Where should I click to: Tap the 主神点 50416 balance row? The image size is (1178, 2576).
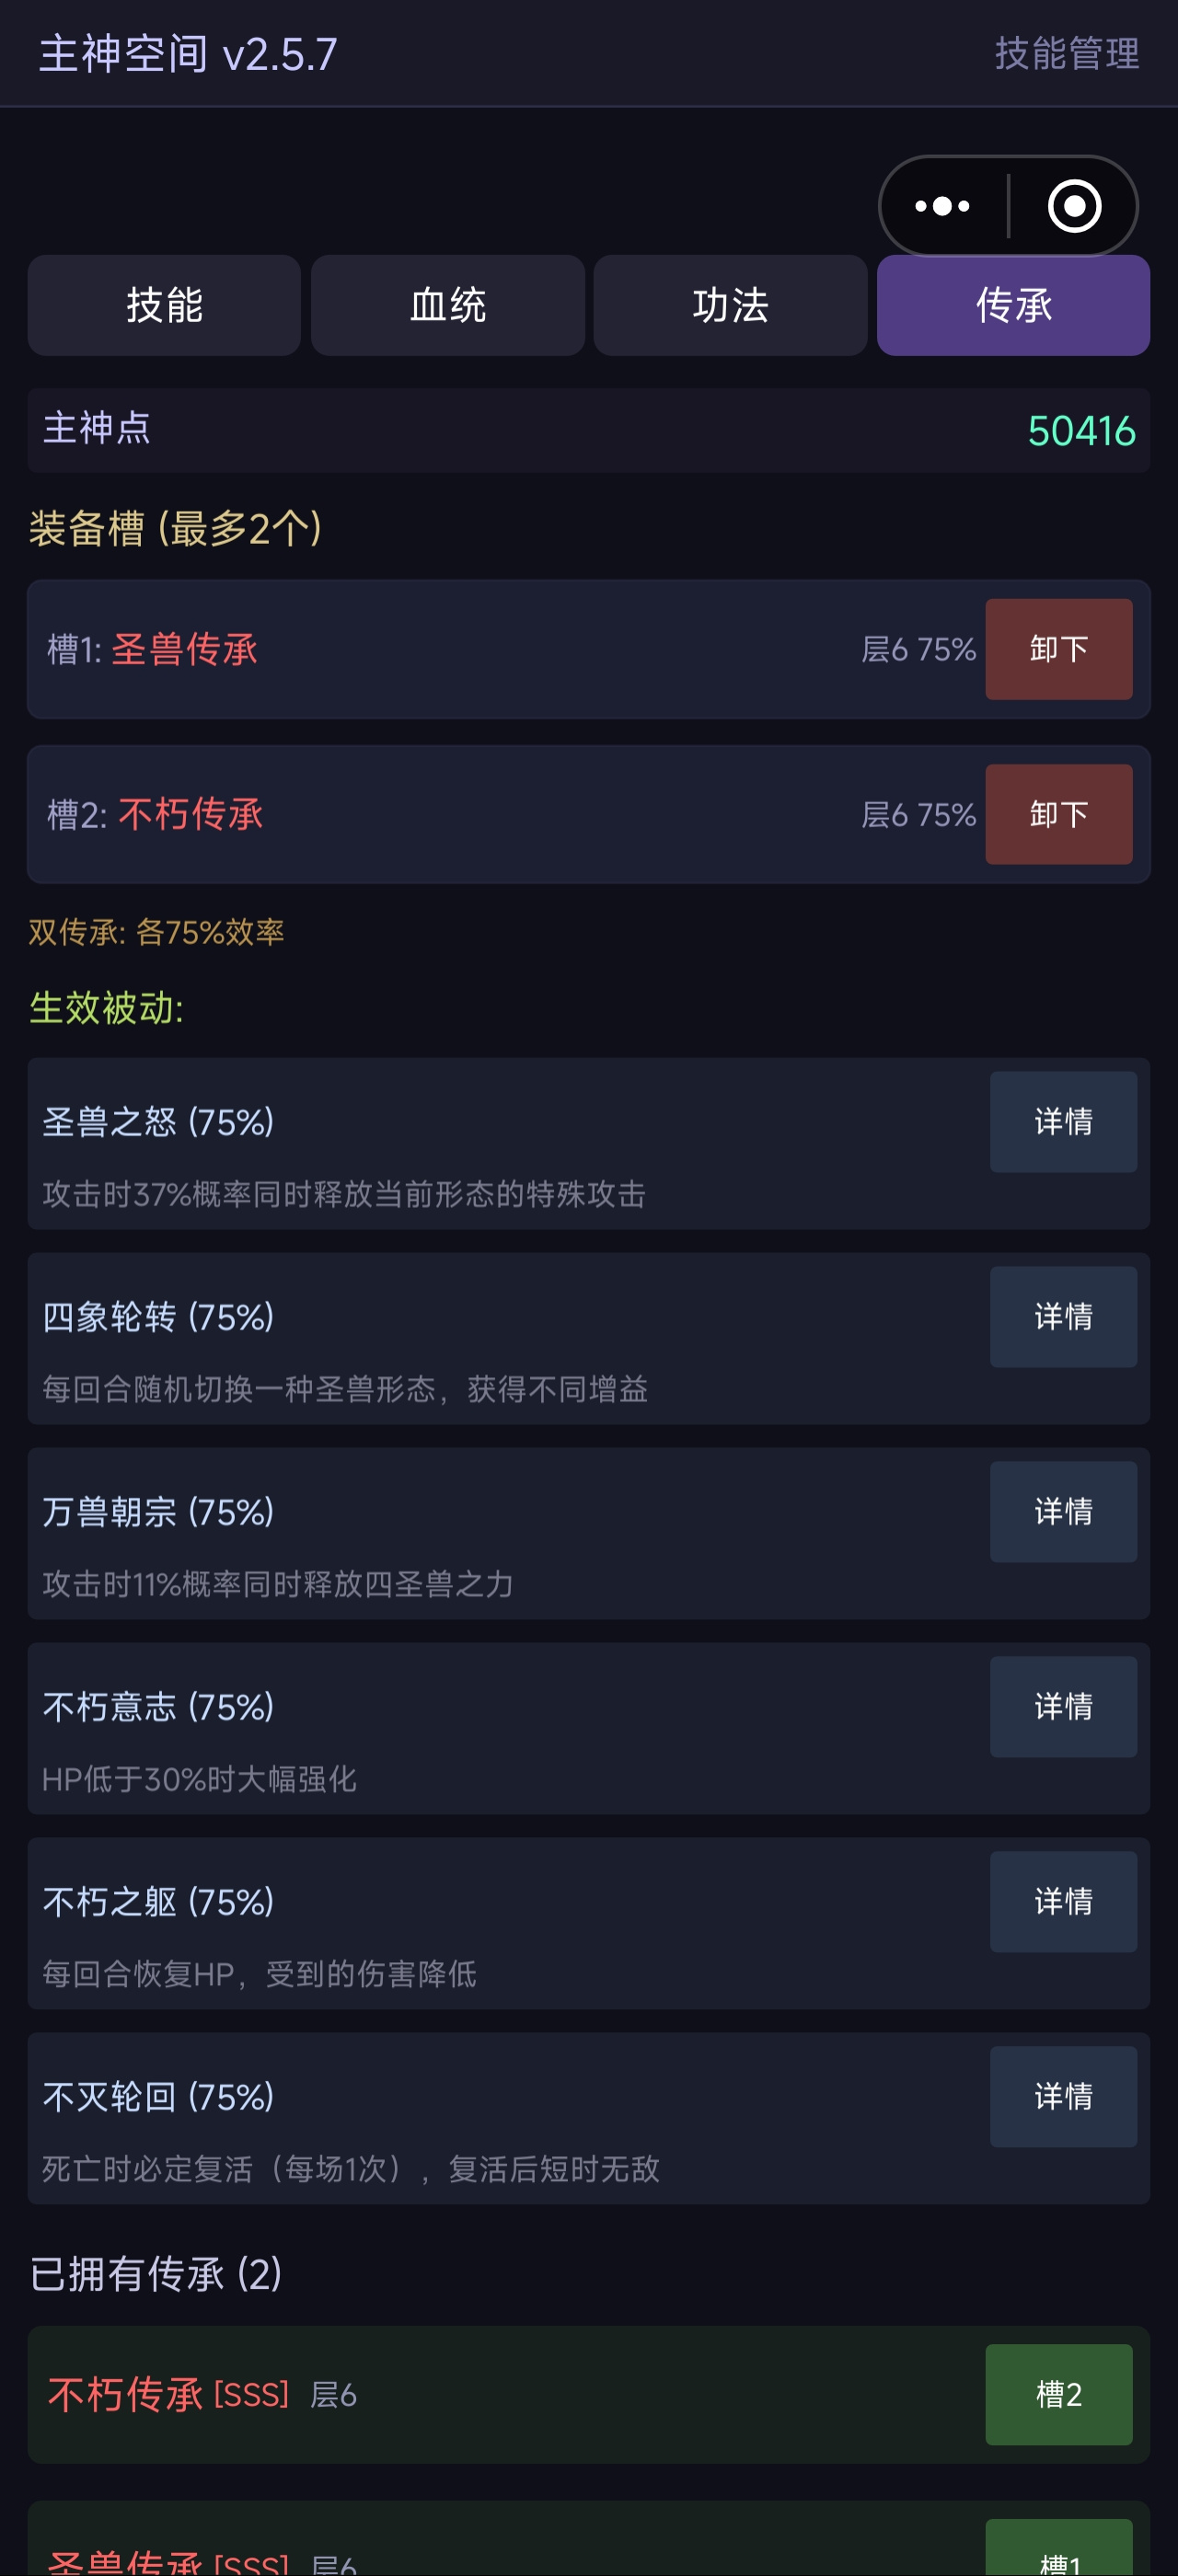pos(589,430)
